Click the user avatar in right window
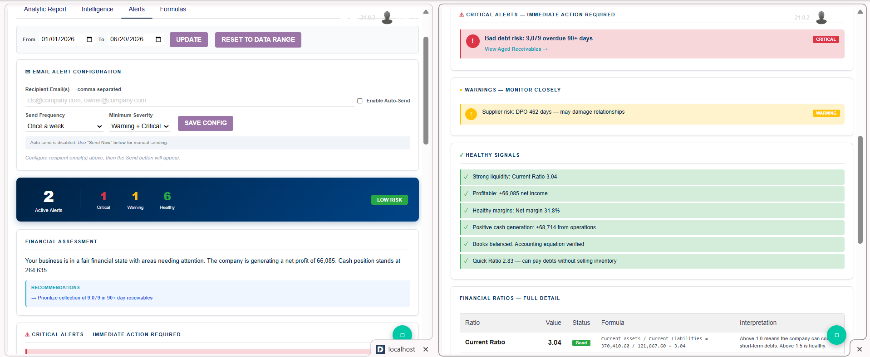Viewport: 870px width, 357px height. 821,18
